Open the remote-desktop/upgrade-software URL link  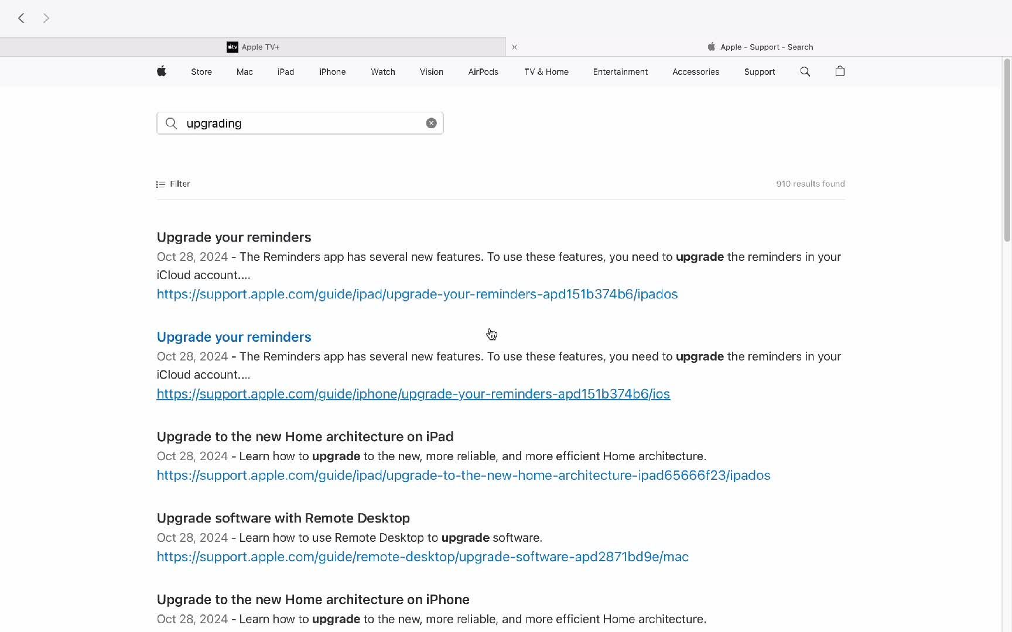(423, 557)
